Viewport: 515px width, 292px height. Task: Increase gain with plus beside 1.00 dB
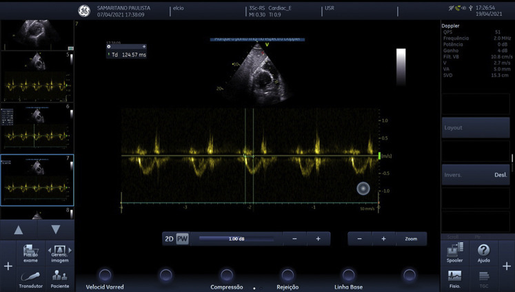pos(318,239)
